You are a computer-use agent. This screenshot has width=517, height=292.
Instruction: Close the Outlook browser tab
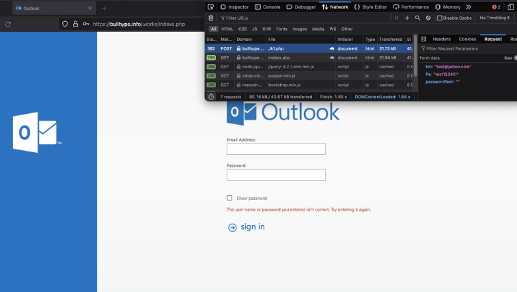click(89, 8)
